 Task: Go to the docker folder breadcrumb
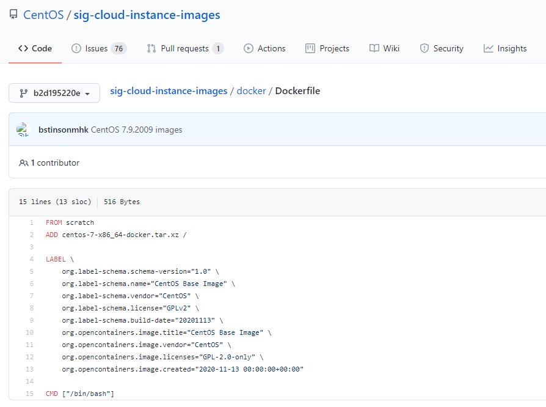pyautogui.click(x=252, y=91)
